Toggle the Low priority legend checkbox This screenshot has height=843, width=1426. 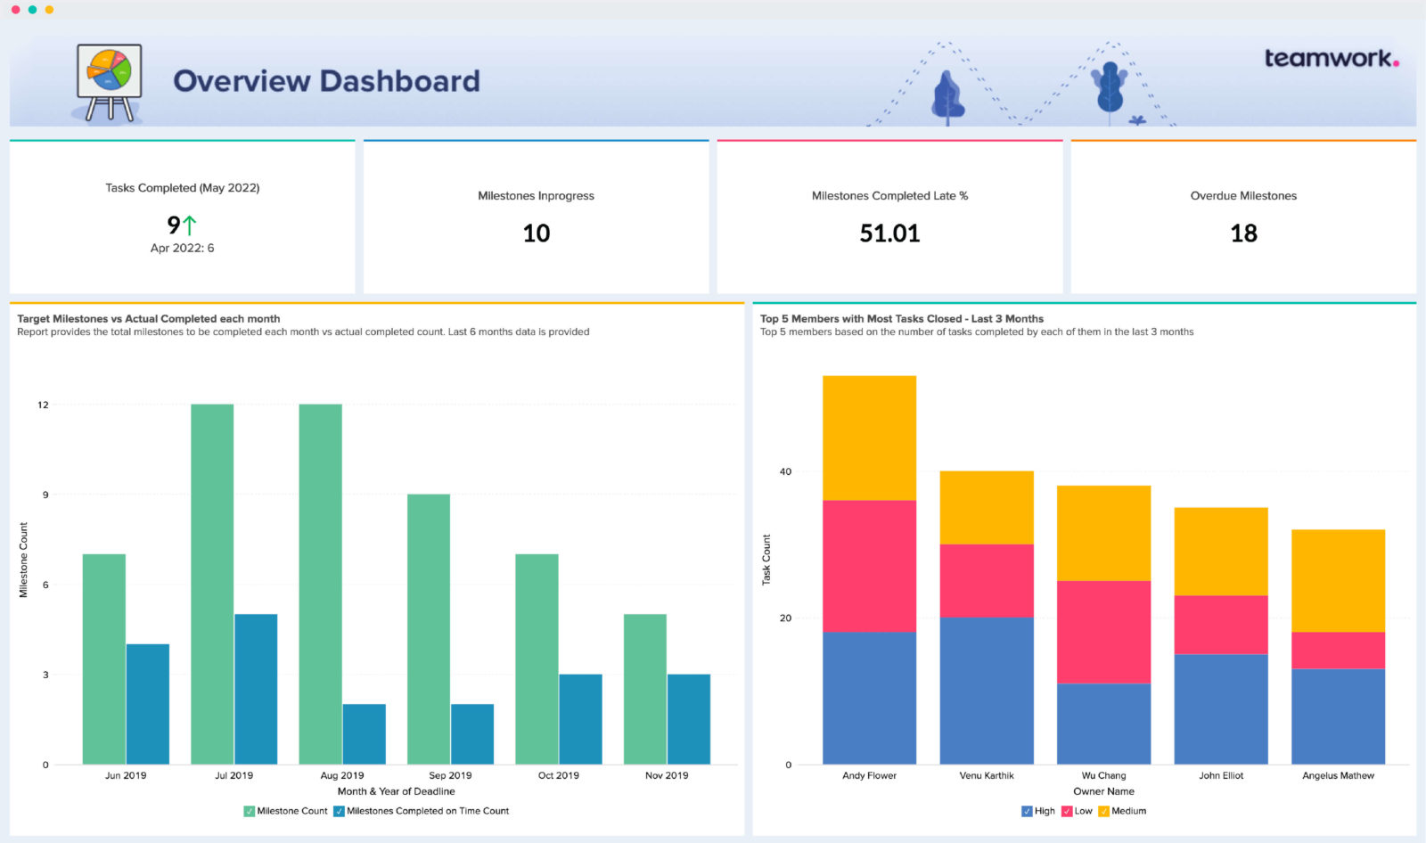click(x=1066, y=811)
